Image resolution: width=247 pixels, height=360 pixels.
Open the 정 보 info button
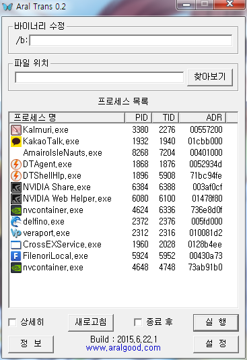(x=31, y=344)
